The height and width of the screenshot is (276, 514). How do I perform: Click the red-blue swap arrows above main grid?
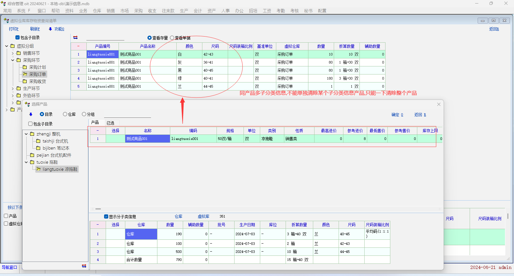click(75, 38)
